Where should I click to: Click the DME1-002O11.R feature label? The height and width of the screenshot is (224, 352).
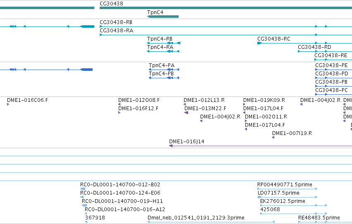(x=266, y=117)
